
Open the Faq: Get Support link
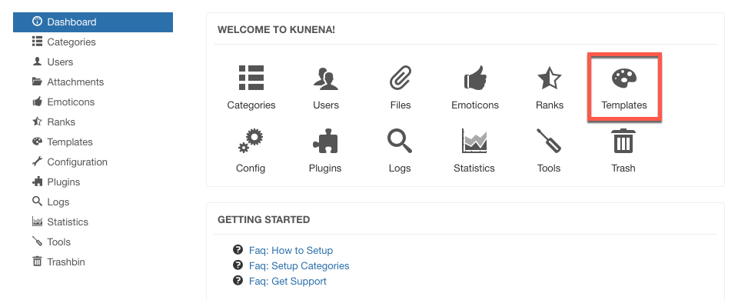(x=288, y=282)
